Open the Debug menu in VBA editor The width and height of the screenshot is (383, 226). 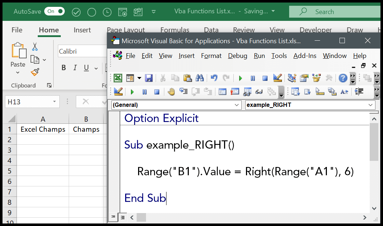click(x=237, y=56)
